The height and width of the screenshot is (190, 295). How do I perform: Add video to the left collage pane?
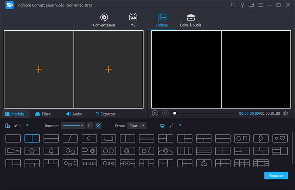(x=39, y=69)
